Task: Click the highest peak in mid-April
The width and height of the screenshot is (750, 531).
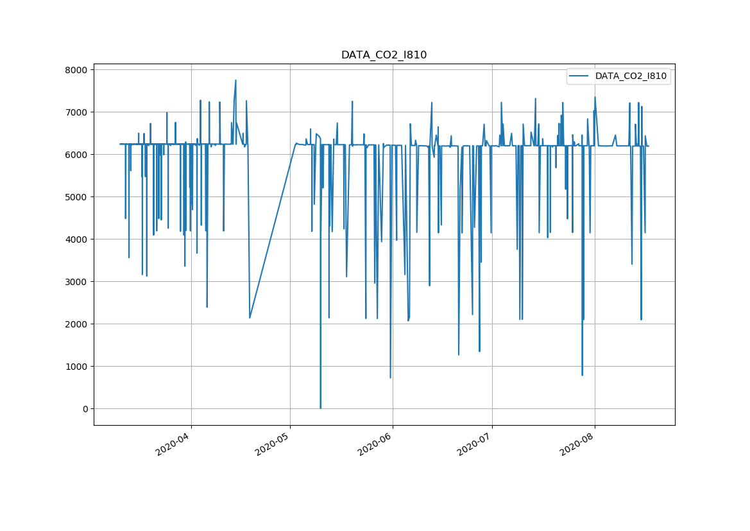Action: click(235, 81)
